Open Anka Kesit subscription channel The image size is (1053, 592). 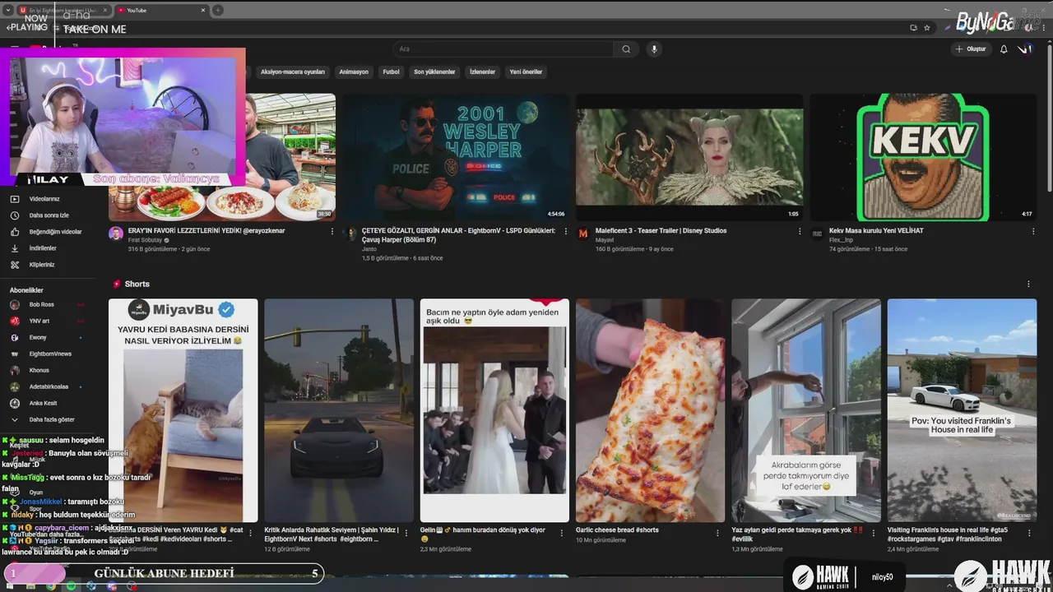click(43, 403)
